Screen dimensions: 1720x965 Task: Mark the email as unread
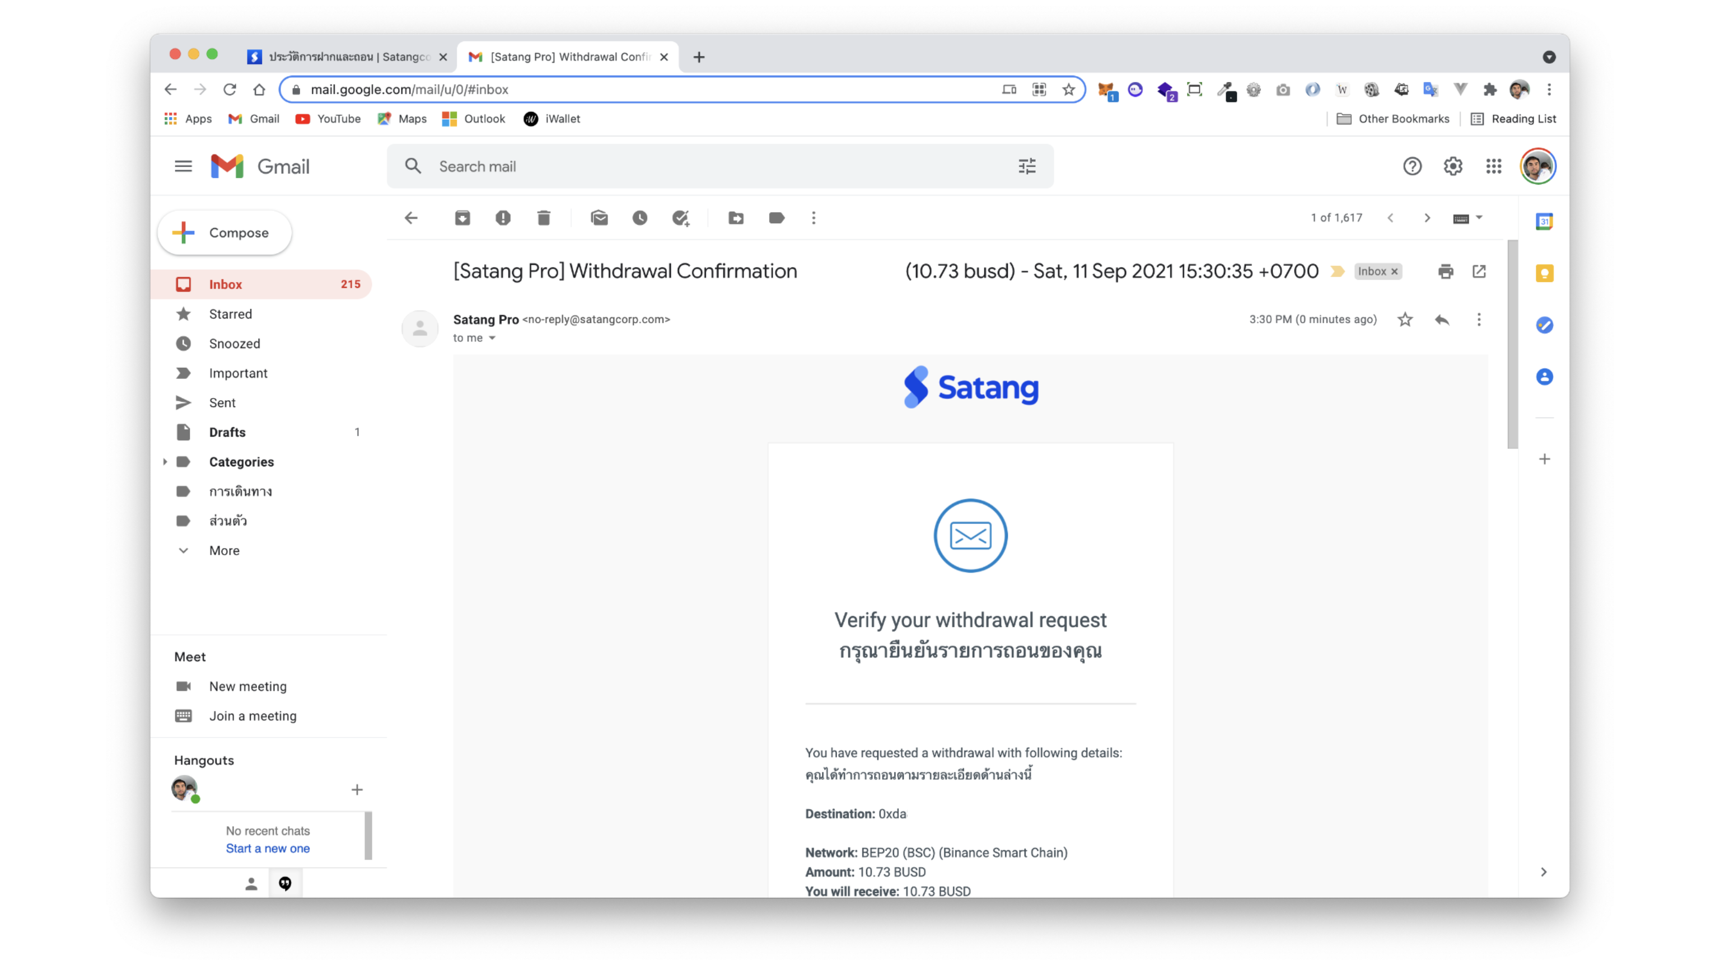[599, 218]
